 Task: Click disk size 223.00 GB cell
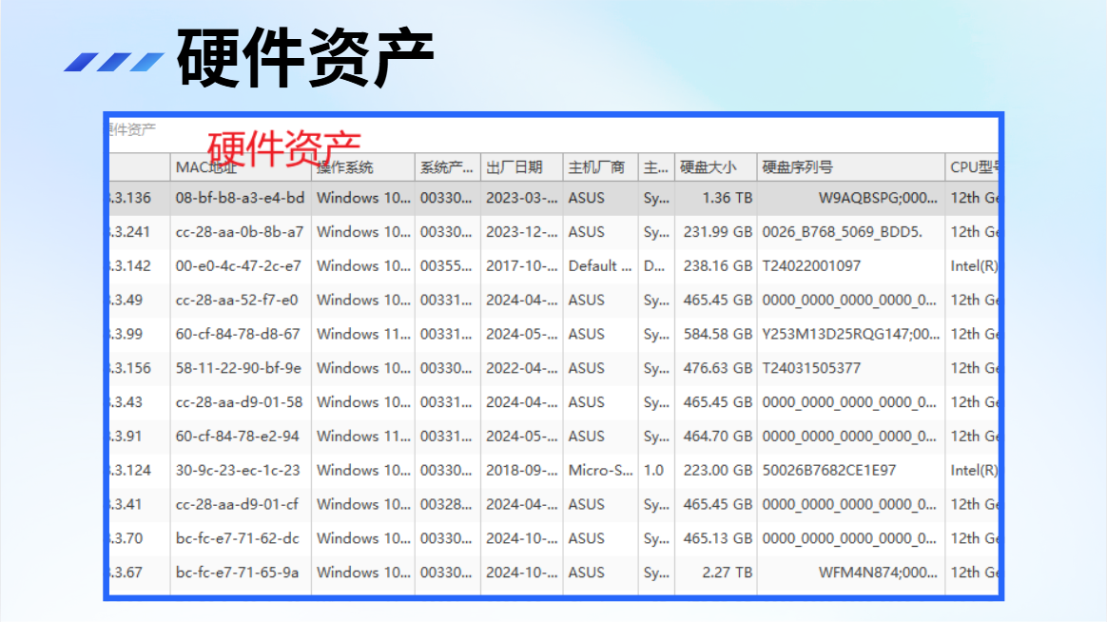717,470
